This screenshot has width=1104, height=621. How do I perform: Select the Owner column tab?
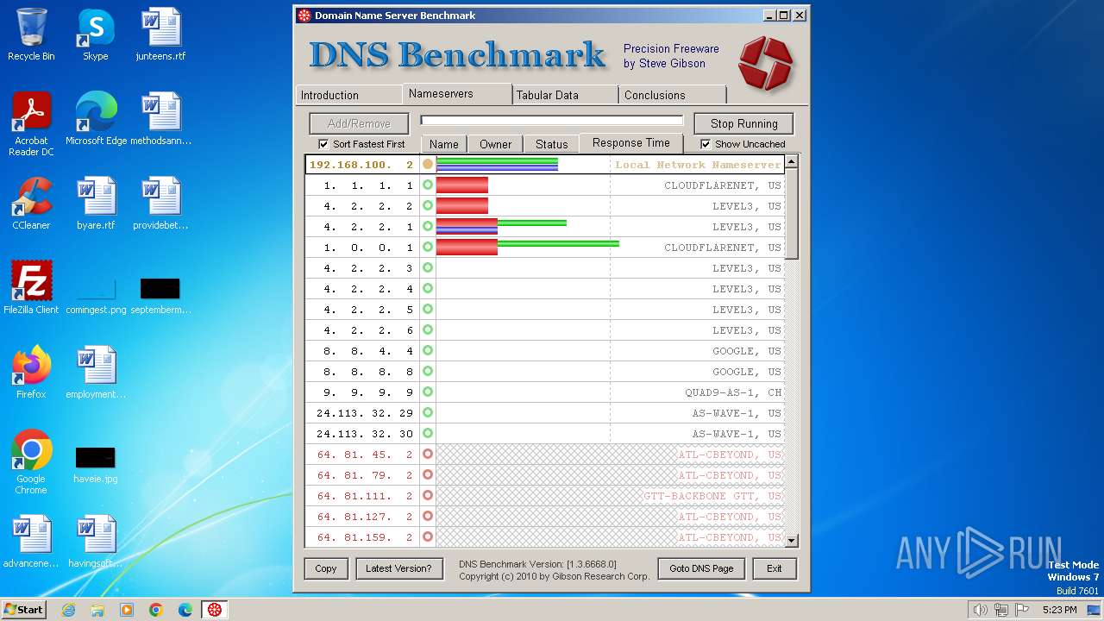[x=496, y=144]
